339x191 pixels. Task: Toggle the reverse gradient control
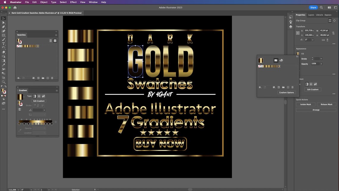(x=19, y=109)
